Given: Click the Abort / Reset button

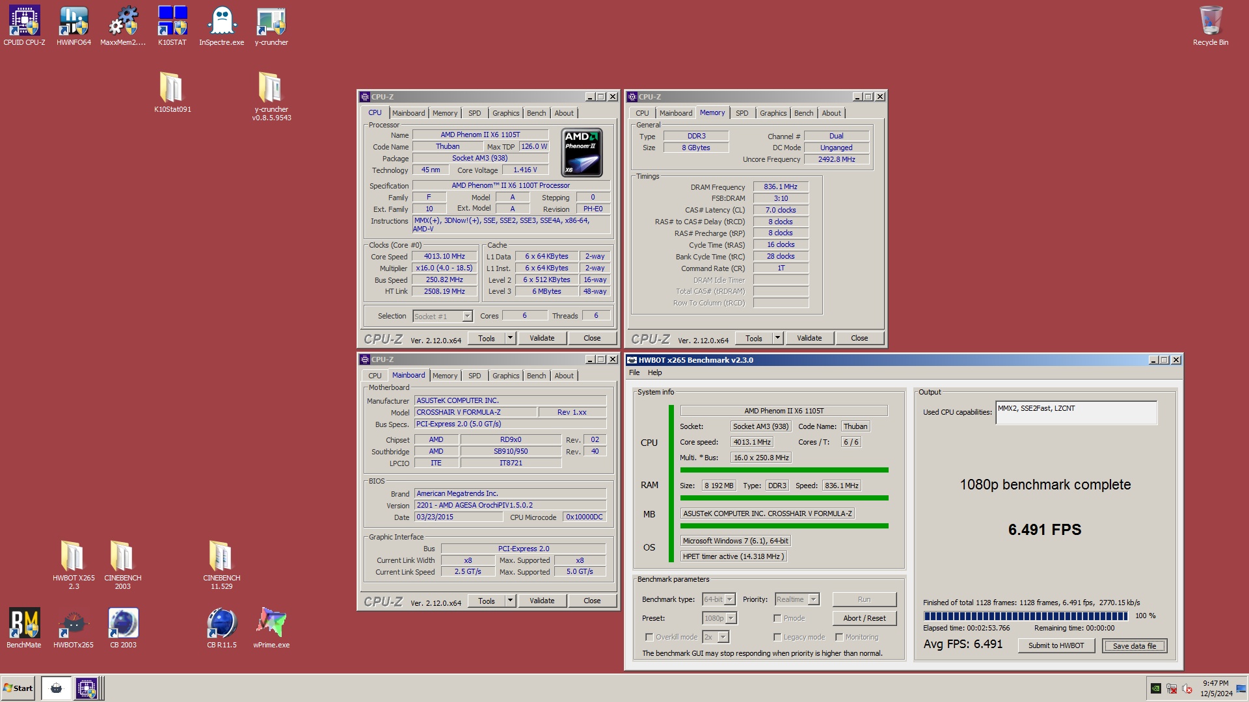Looking at the screenshot, I should tap(865, 618).
